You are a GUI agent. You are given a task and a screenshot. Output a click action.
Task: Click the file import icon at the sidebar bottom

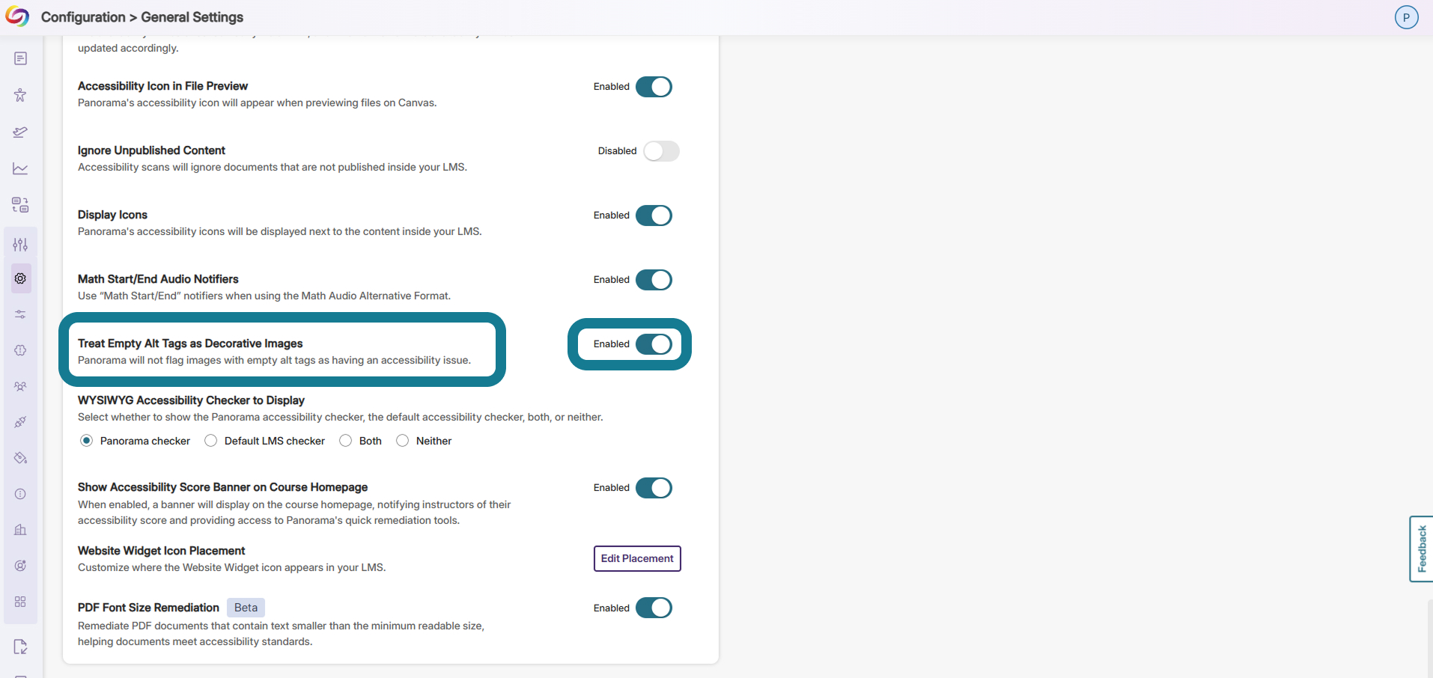20,647
